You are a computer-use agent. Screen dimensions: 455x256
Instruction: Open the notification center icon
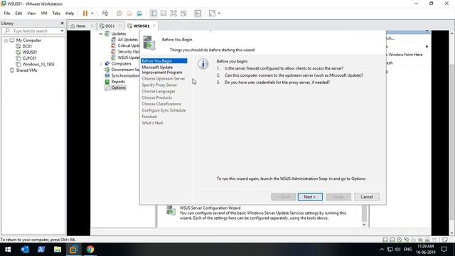(x=444, y=250)
